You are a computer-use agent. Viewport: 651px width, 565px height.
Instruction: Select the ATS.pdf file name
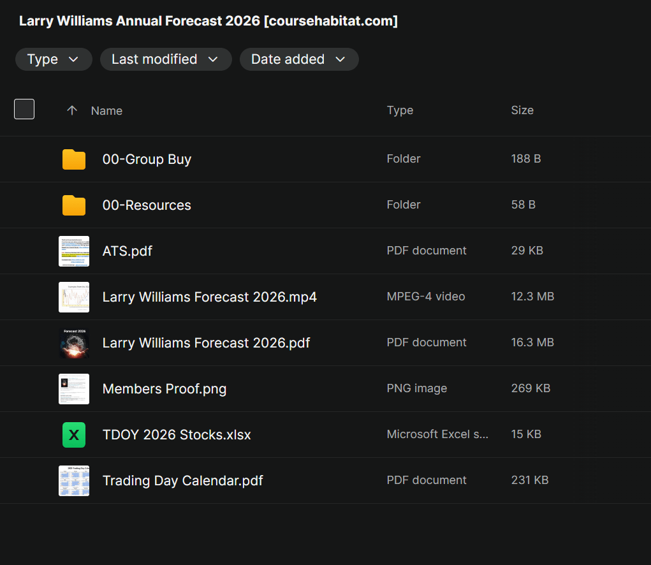[127, 251]
